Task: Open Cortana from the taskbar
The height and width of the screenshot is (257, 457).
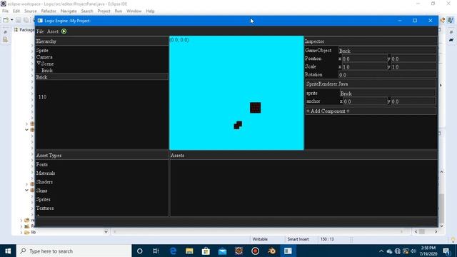Action: point(140,251)
